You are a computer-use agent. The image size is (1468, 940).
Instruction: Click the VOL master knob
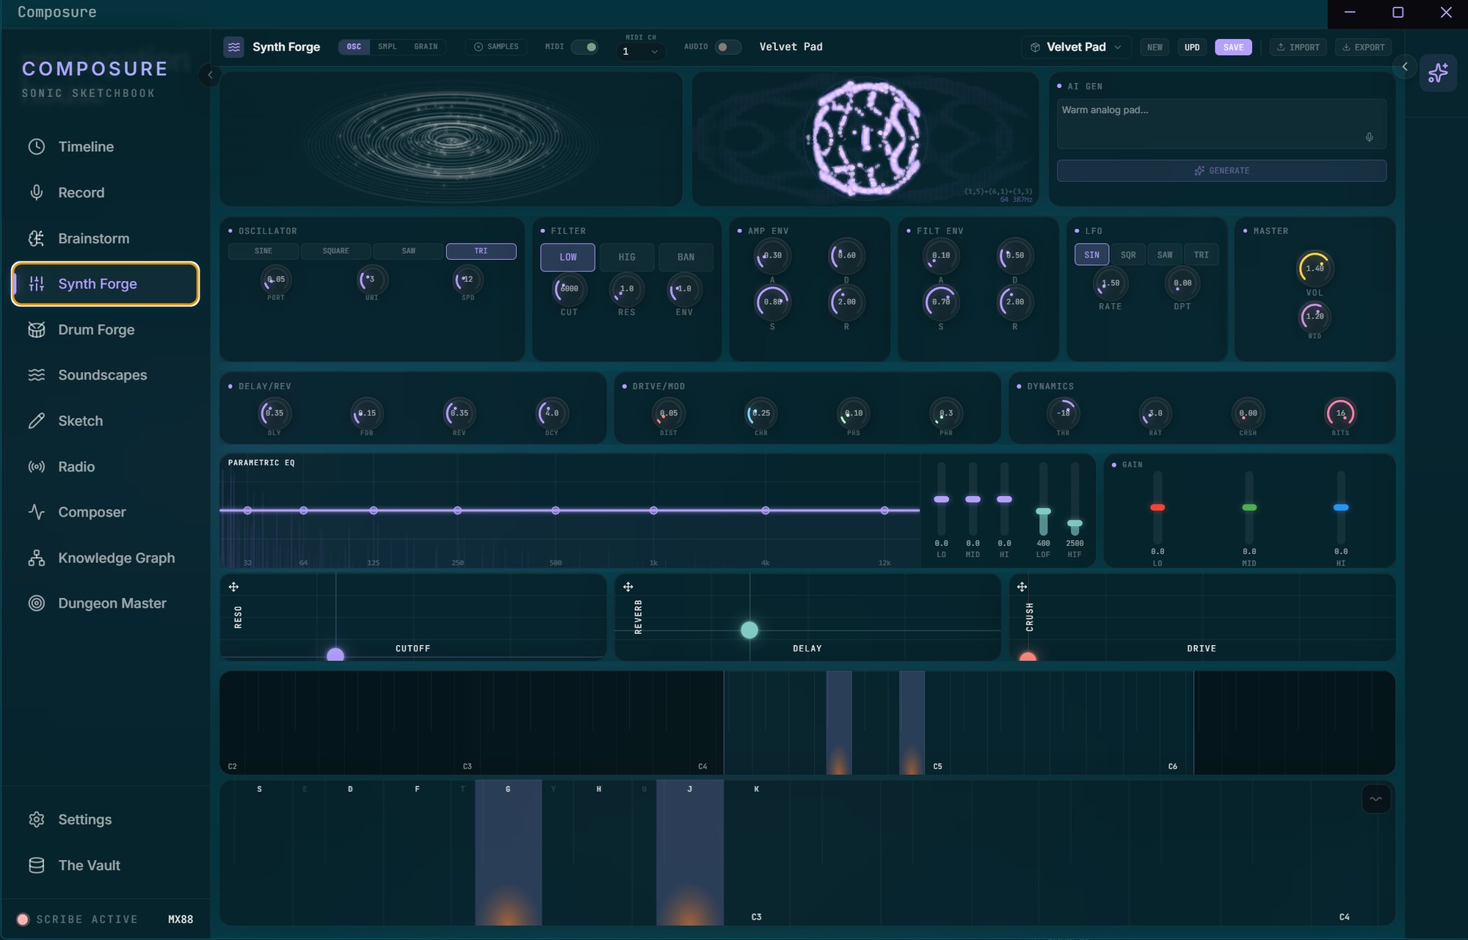[1315, 268]
